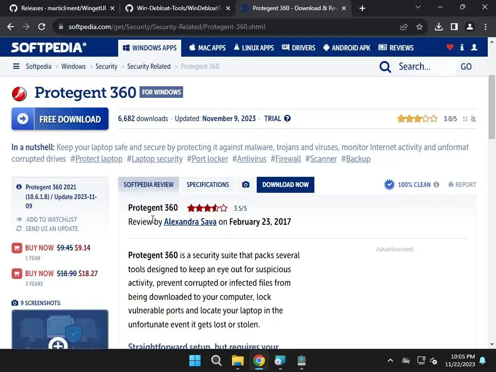The image size is (496, 372).
Task: Click the address bar URL
Action: [x=167, y=27]
